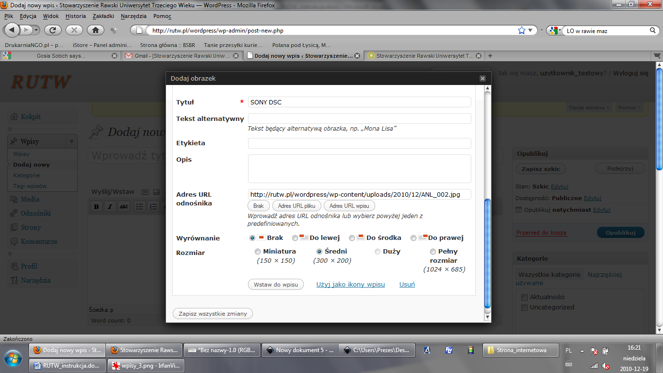663x373 pixels.
Task: Close the Gmail tab
Action: pos(236,56)
